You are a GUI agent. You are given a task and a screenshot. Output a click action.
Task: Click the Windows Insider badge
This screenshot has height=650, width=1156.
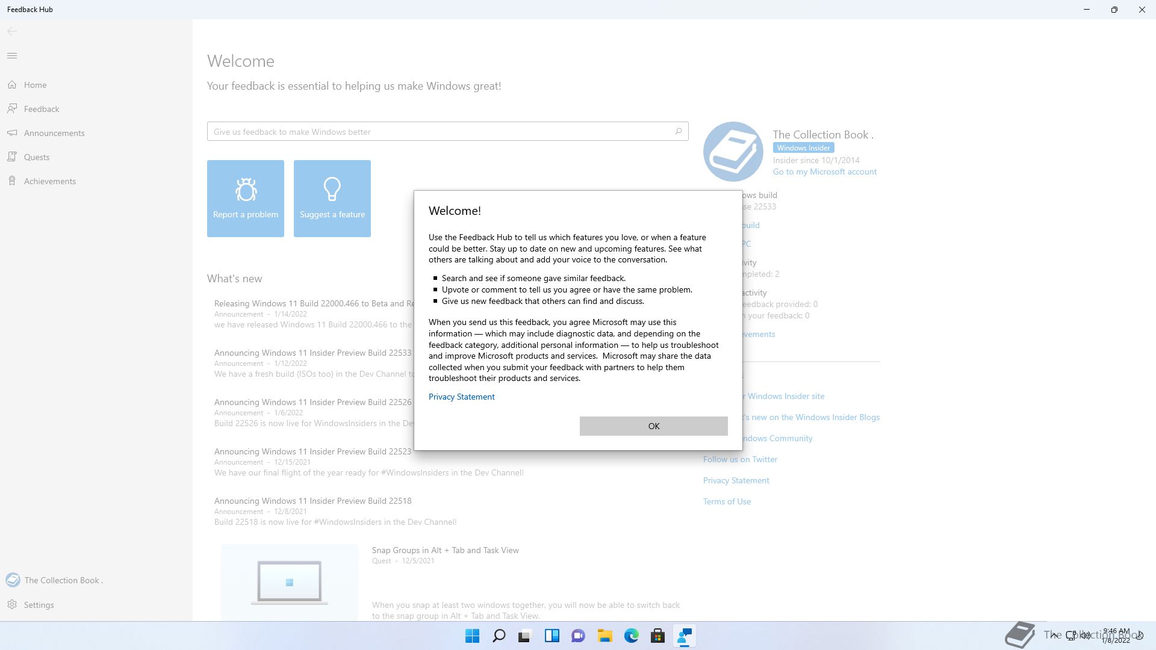(803, 147)
